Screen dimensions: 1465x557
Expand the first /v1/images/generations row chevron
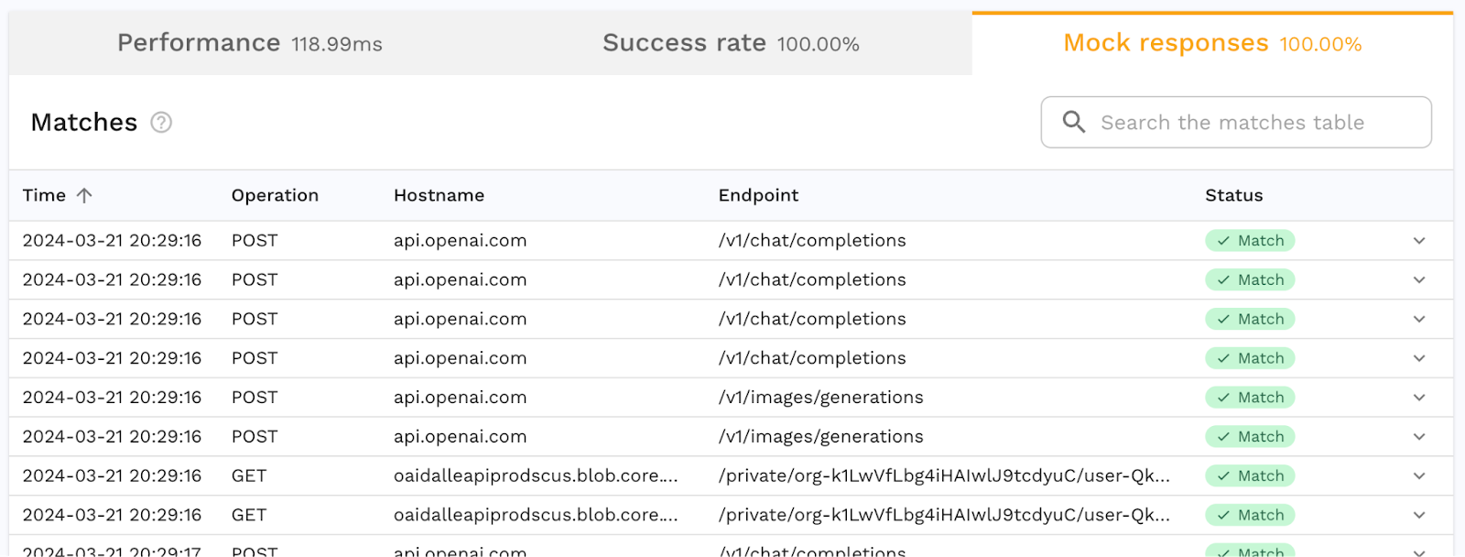[1419, 398]
